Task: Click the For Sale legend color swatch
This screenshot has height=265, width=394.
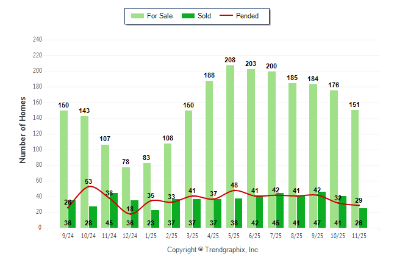Action: pyautogui.click(x=137, y=16)
